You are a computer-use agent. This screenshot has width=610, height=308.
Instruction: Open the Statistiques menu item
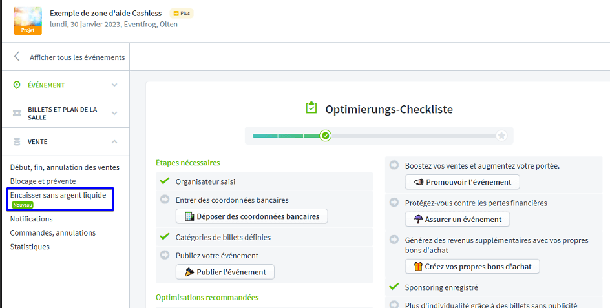pyautogui.click(x=30, y=247)
